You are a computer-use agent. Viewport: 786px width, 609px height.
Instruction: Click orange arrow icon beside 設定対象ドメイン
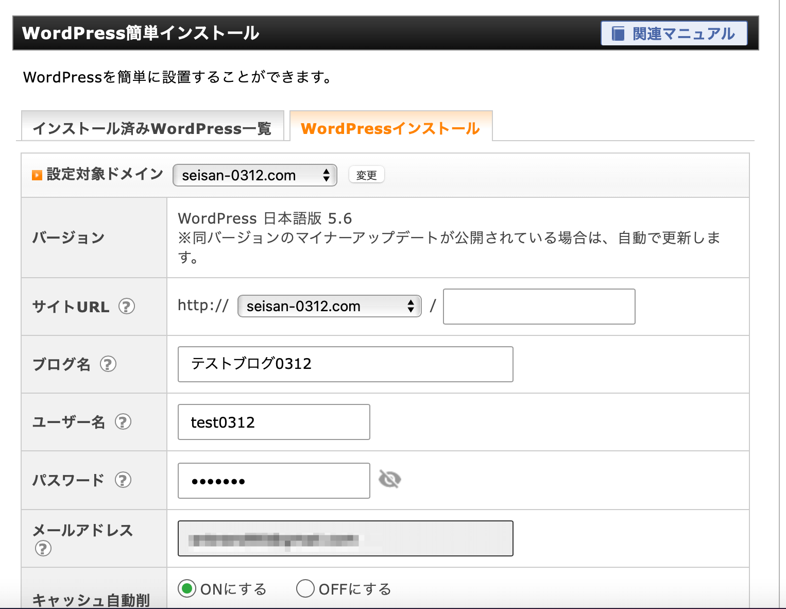coord(37,175)
